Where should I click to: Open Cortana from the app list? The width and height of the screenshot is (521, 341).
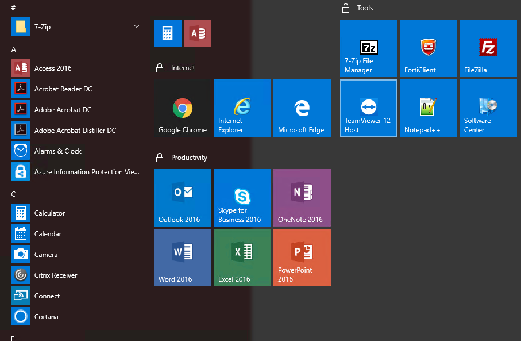coord(46,316)
